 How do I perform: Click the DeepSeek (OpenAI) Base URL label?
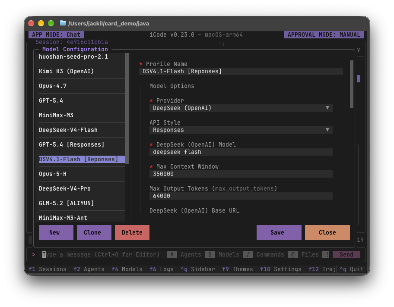click(x=194, y=210)
